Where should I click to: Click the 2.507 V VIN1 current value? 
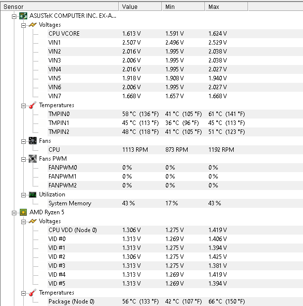[132, 43]
